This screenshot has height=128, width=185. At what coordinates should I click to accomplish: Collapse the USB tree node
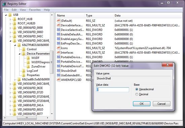pyautogui.click(x=6, y=15)
